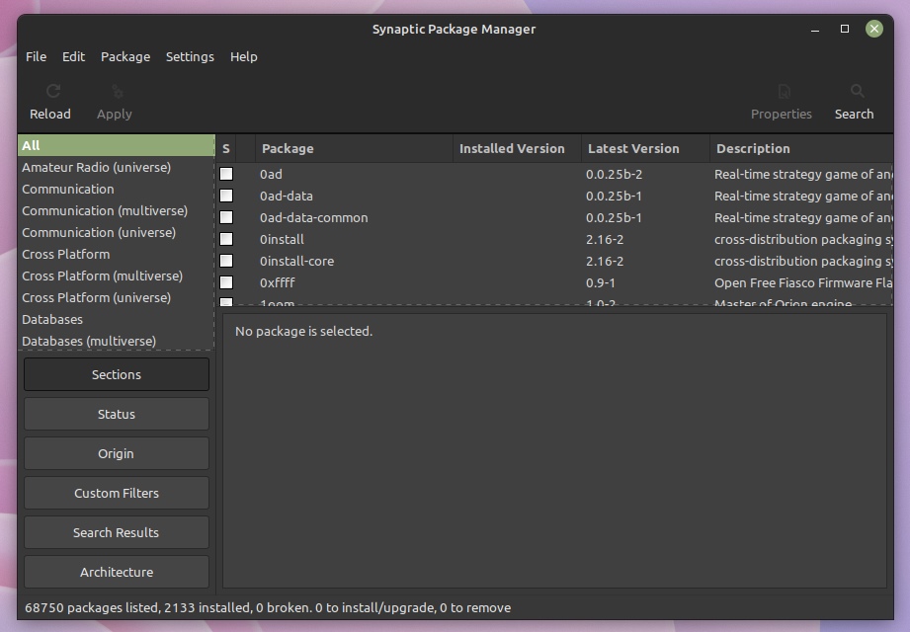Open the File menu
Viewport: 910px width, 632px height.
pos(36,57)
